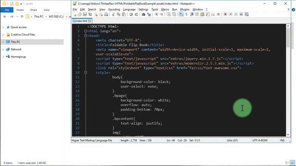Switch Explorer to the details view button

tap(287, 163)
